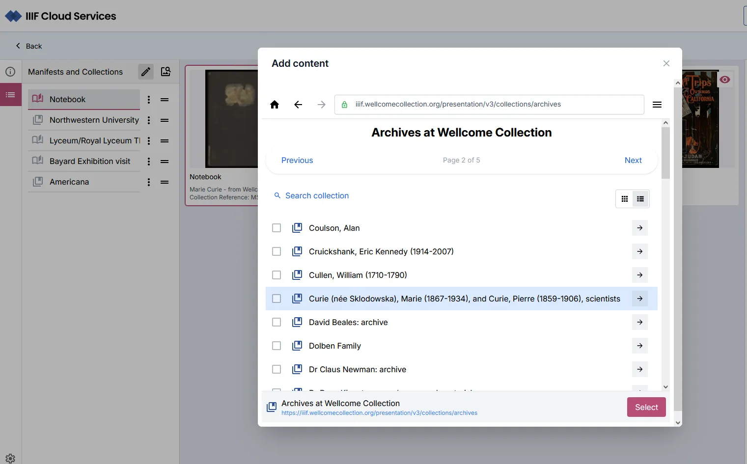This screenshot has height=464, width=747.
Task: Check the checkbox for Curie, Marie entry
Action: click(277, 298)
